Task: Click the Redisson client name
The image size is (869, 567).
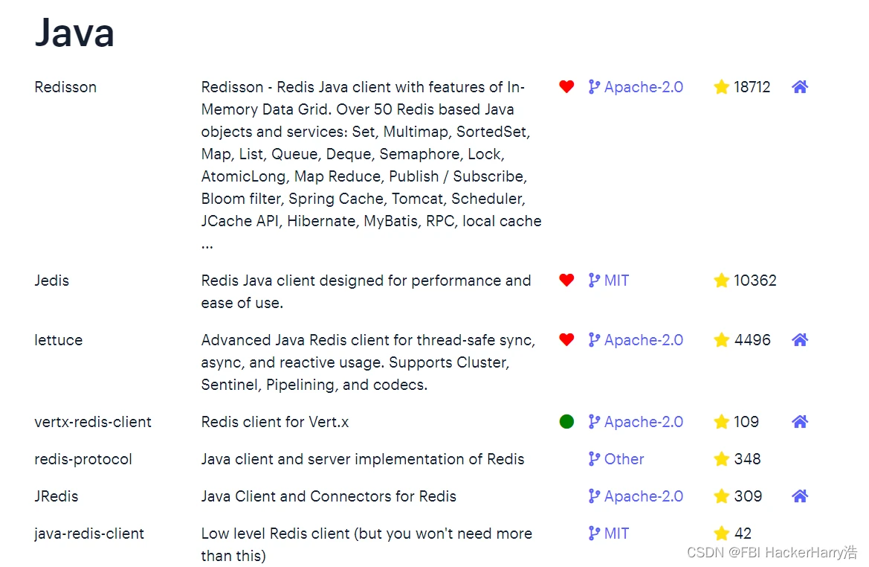Action: 65,87
